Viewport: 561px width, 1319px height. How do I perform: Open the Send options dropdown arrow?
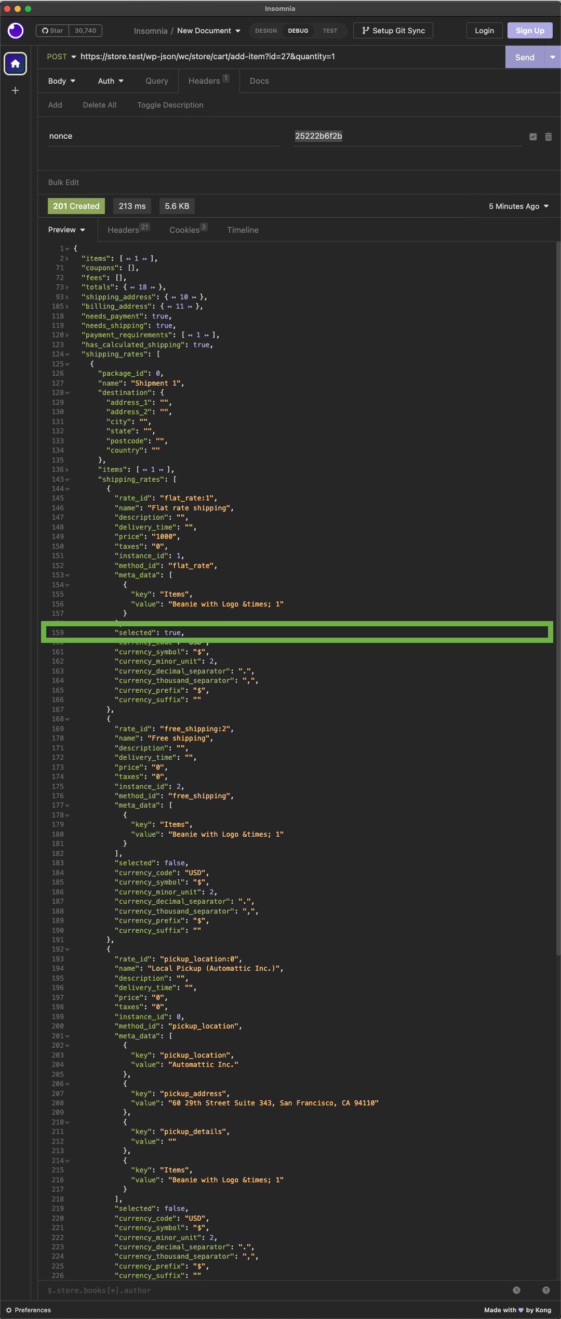coord(553,57)
